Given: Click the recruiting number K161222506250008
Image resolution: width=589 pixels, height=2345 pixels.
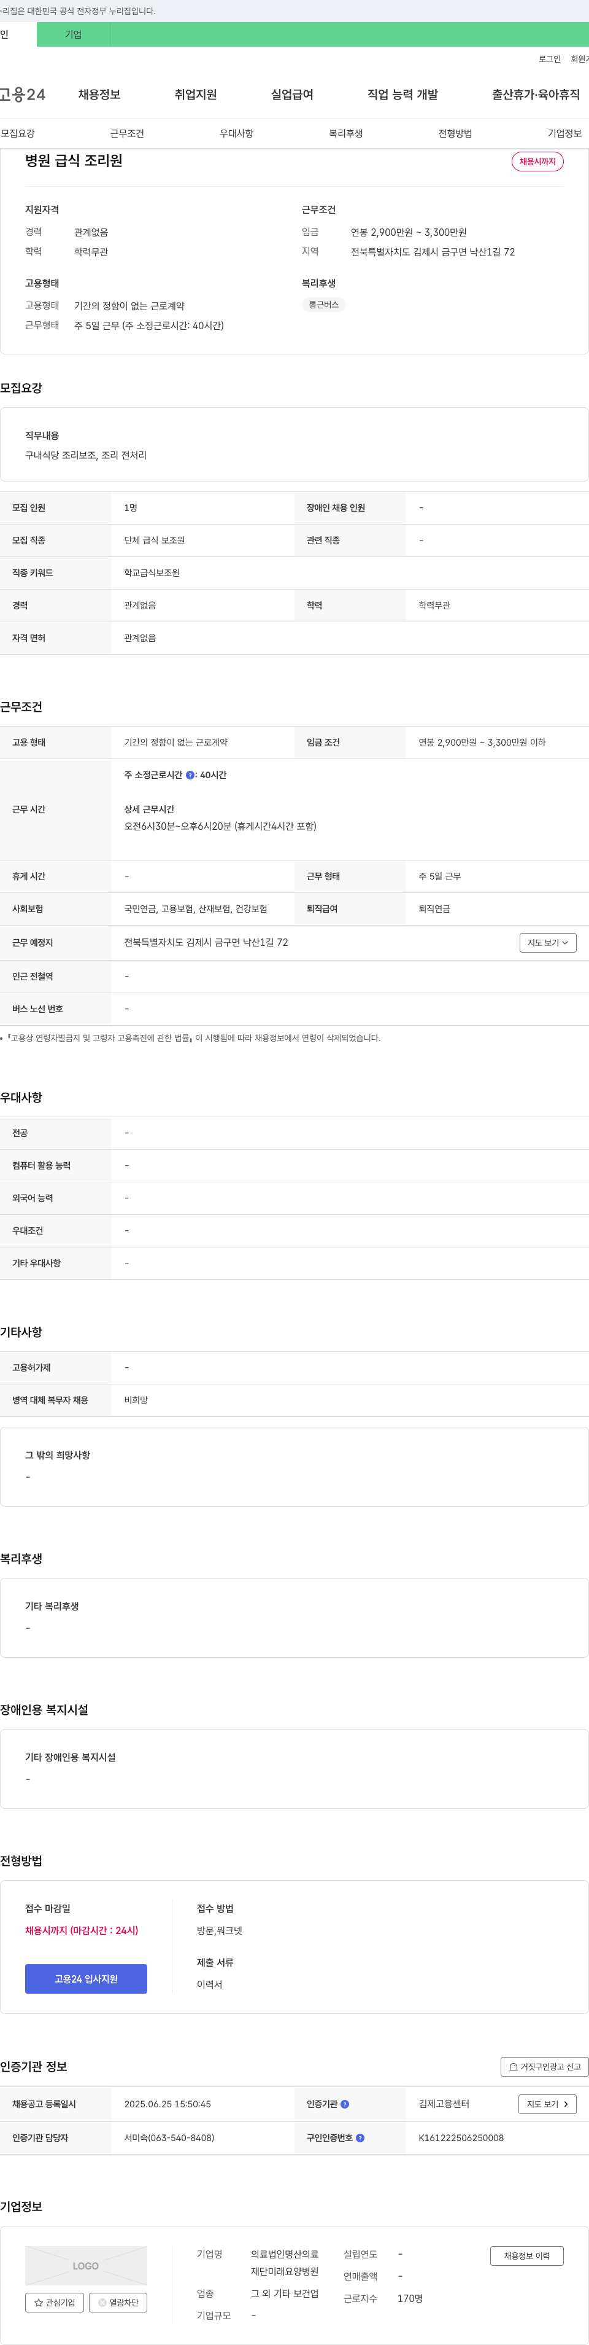Looking at the screenshot, I should tap(461, 2137).
